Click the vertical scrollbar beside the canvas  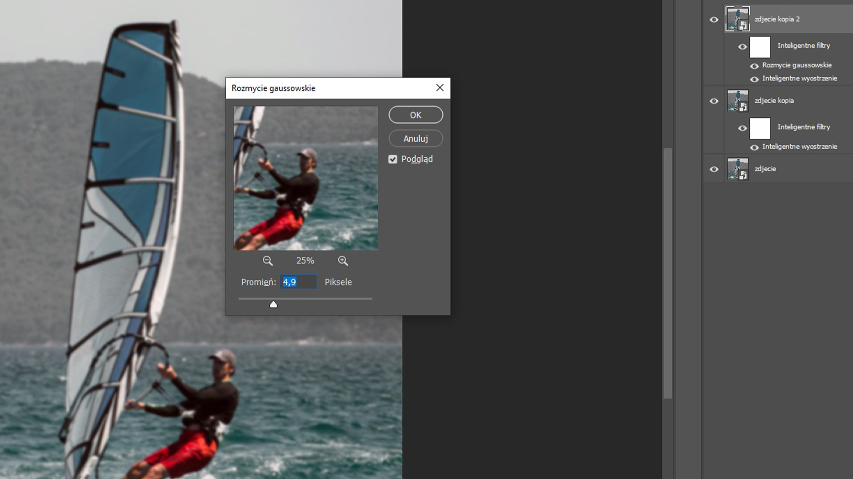(668, 273)
